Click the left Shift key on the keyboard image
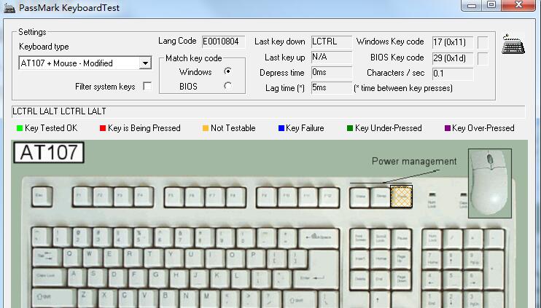The height and width of the screenshot is (308, 541). (x=55, y=298)
